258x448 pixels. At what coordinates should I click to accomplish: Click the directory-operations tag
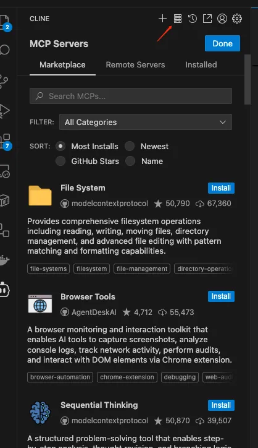(x=204, y=269)
